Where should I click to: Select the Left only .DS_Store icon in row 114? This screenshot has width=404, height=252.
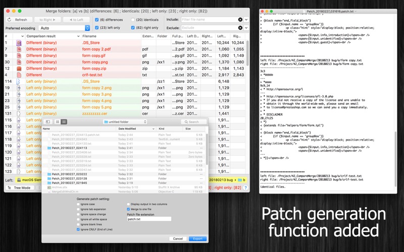18,81
